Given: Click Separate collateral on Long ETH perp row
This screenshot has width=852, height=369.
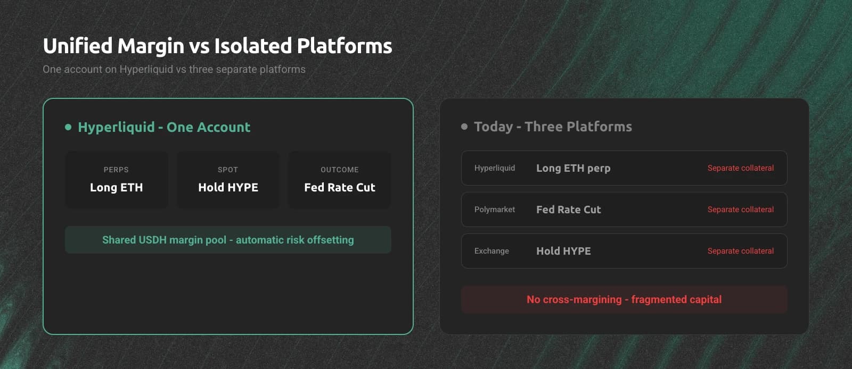Looking at the screenshot, I should [x=740, y=168].
